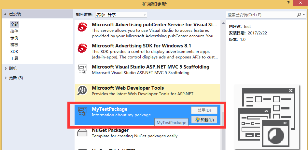
Task: Click the 扩展和更新 window title
Action: click(154, 4)
